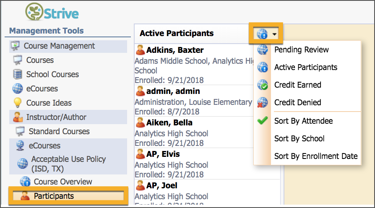Click the Course Overview globe info icon
Image resolution: width=375 pixels, height=208 pixels.
(25, 182)
